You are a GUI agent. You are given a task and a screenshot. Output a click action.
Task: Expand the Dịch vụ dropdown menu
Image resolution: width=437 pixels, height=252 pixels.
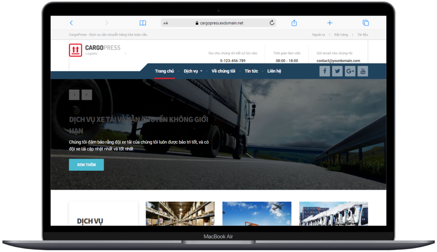pos(193,71)
